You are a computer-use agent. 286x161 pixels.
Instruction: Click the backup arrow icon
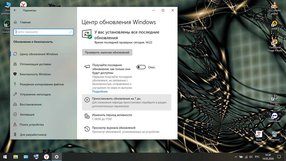15,84
